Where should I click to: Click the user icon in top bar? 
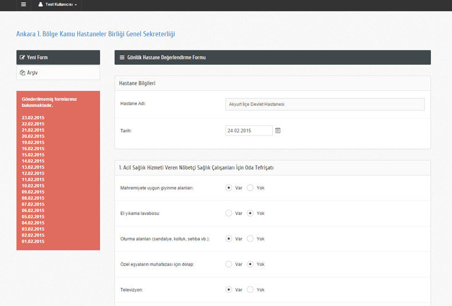coord(41,5)
